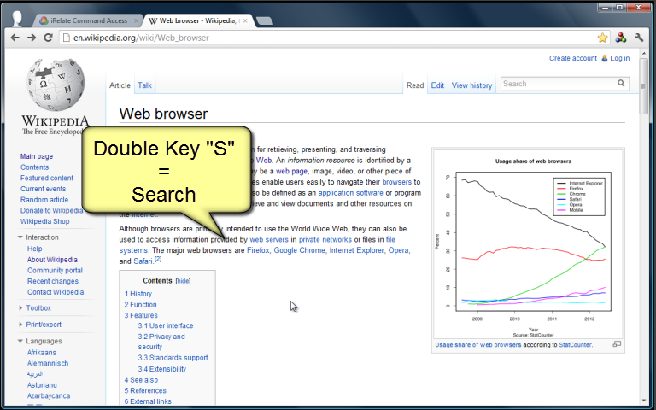The image size is (656, 410).
Task: Open a new tab button
Action: (265, 20)
